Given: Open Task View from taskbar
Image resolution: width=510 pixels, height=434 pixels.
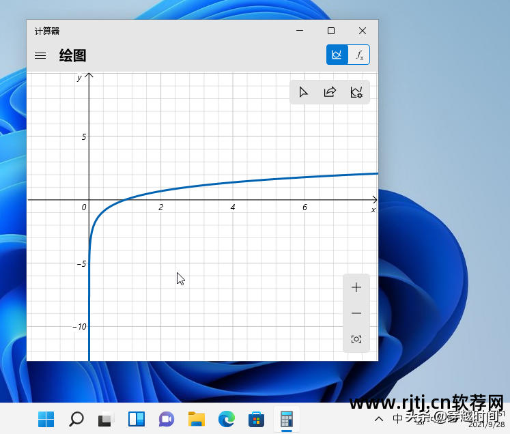Looking at the screenshot, I should point(107,419).
